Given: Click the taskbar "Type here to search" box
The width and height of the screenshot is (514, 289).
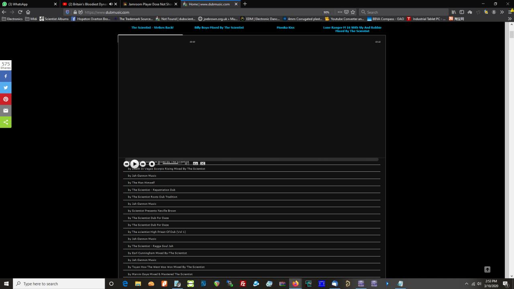Looking at the screenshot, I should tap(59, 284).
